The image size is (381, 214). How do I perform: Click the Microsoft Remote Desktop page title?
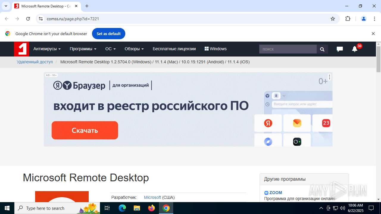point(86,178)
